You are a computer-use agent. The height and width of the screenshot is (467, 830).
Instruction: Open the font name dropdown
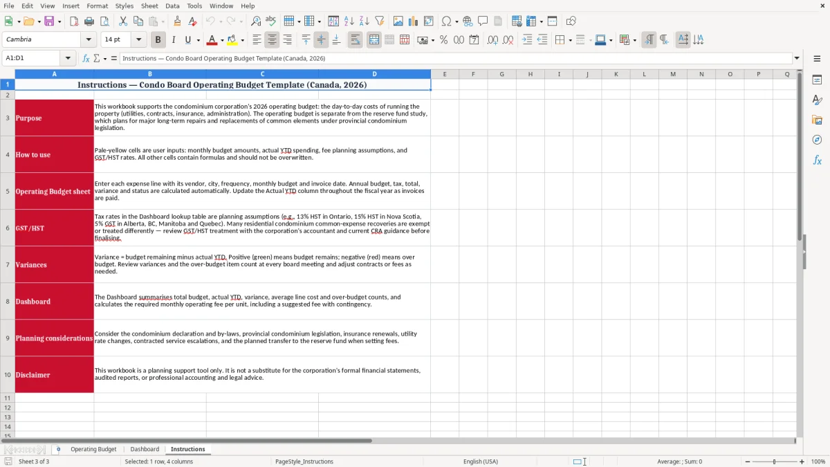pos(89,40)
